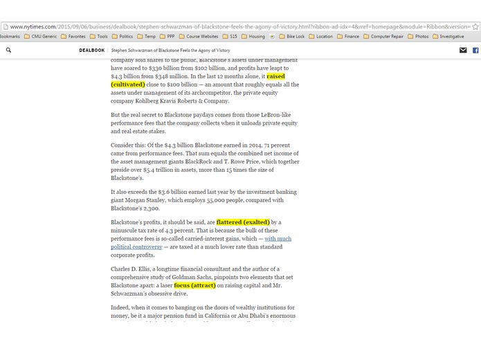Open the Favorites bookmarks folder
This screenshot has height=342, width=481.
click(73, 36)
